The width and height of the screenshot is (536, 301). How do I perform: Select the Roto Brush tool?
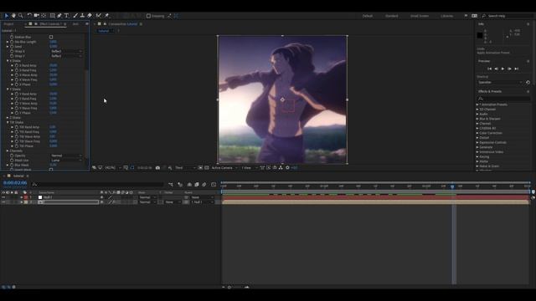click(x=99, y=16)
